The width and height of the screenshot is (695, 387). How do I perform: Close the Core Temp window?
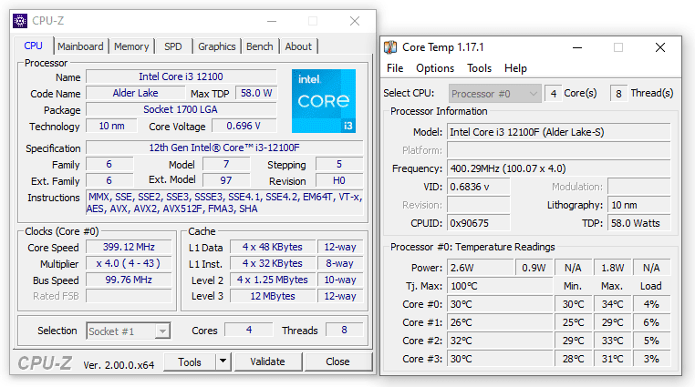coord(660,47)
